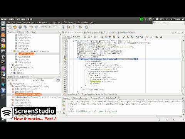Open the Refactor menu
This screenshot has width=185, height=139.
click(x=43, y=22)
